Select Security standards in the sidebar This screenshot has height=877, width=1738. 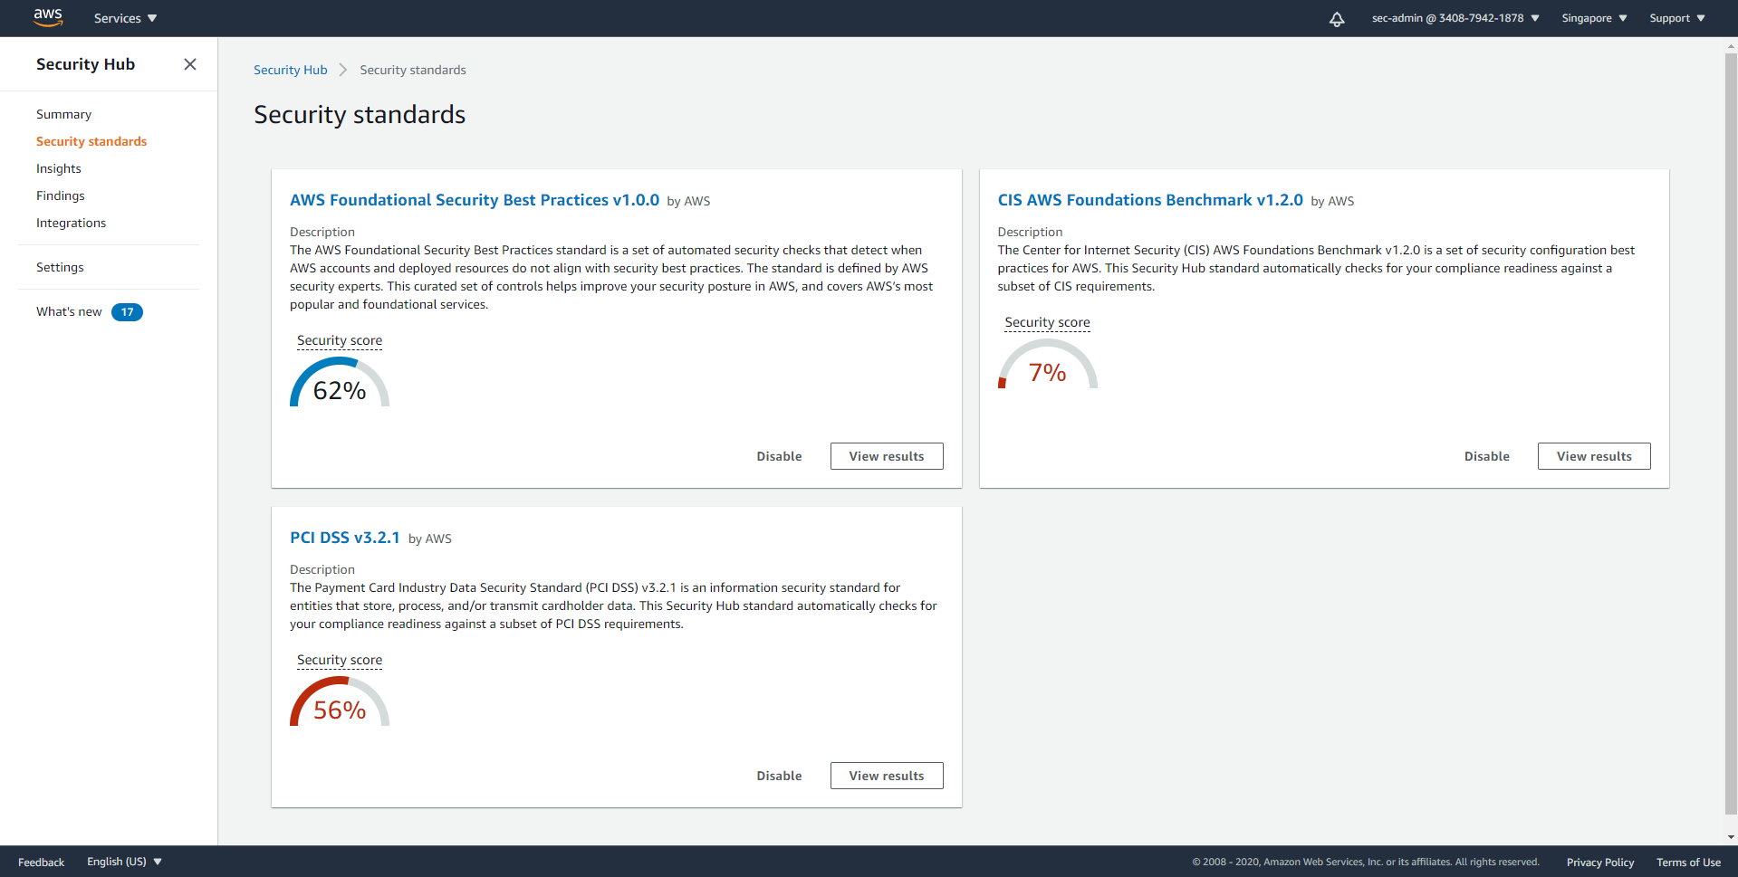pos(91,141)
